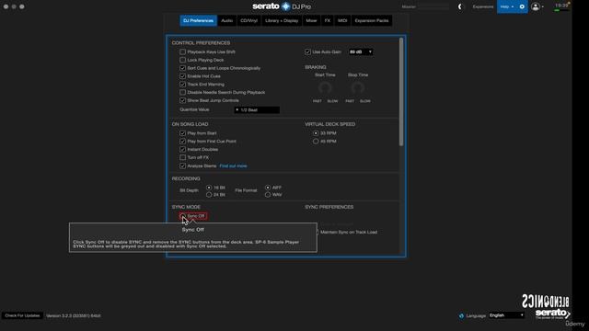
Task: Click the Serato DJ Pro logo
Action: point(282,6)
